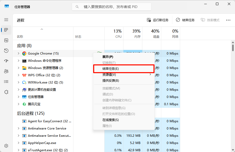Sort processes by the CPU column
Viewport: 235px width, 152px height.
[x=114, y=34]
